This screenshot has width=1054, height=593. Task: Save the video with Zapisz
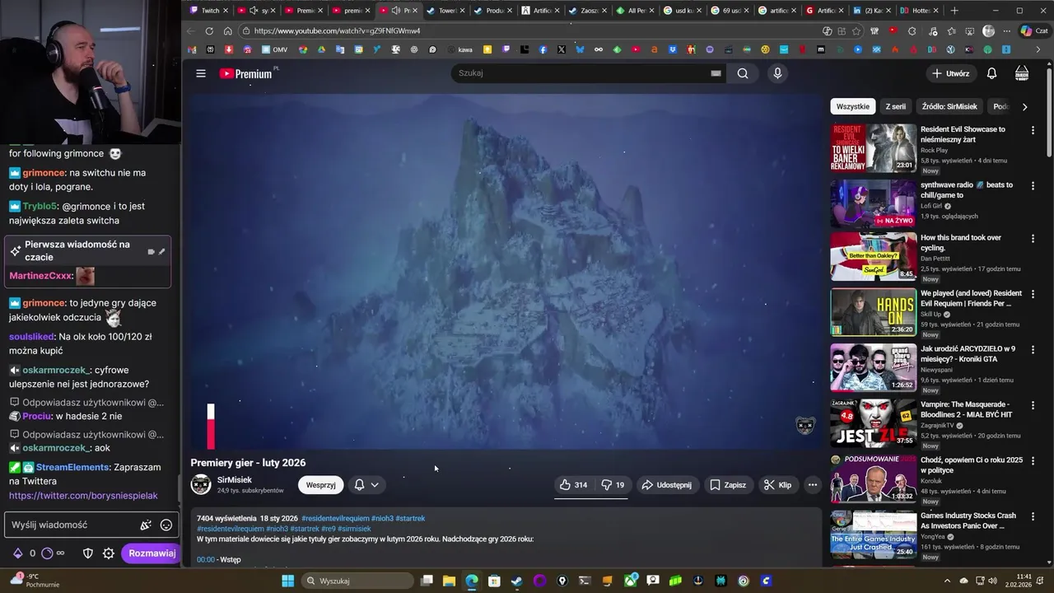[728, 485]
